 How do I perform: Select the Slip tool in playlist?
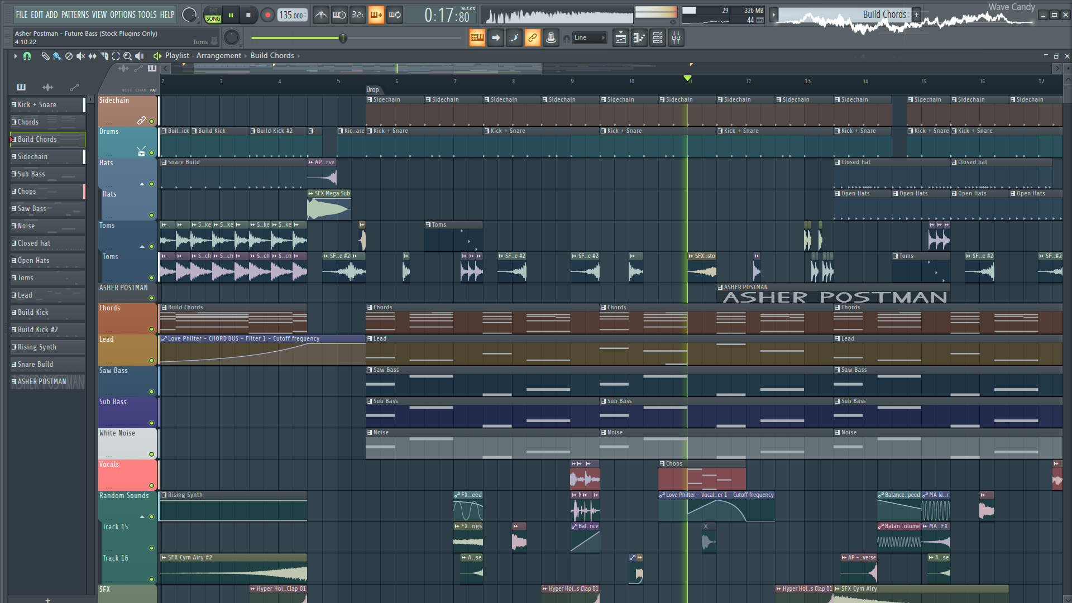[x=92, y=56]
